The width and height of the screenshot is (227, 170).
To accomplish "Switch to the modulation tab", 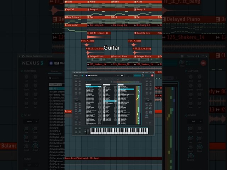I will coord(106,79).
